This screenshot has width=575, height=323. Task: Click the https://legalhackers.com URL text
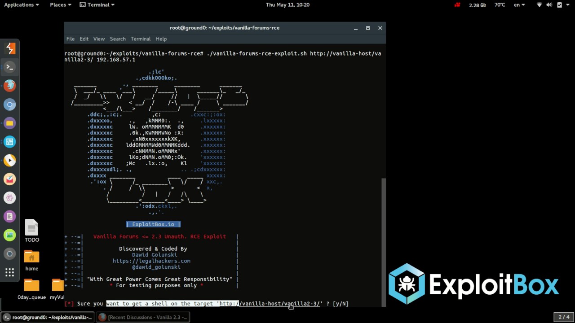tap(151, 261)
